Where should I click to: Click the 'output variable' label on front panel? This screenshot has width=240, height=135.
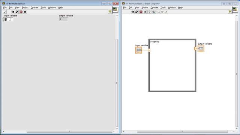click(66, 16)
